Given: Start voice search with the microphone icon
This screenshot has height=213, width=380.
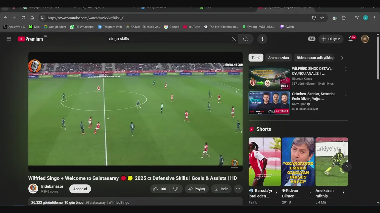Looking at the screenshot, I should pos(262,39).
